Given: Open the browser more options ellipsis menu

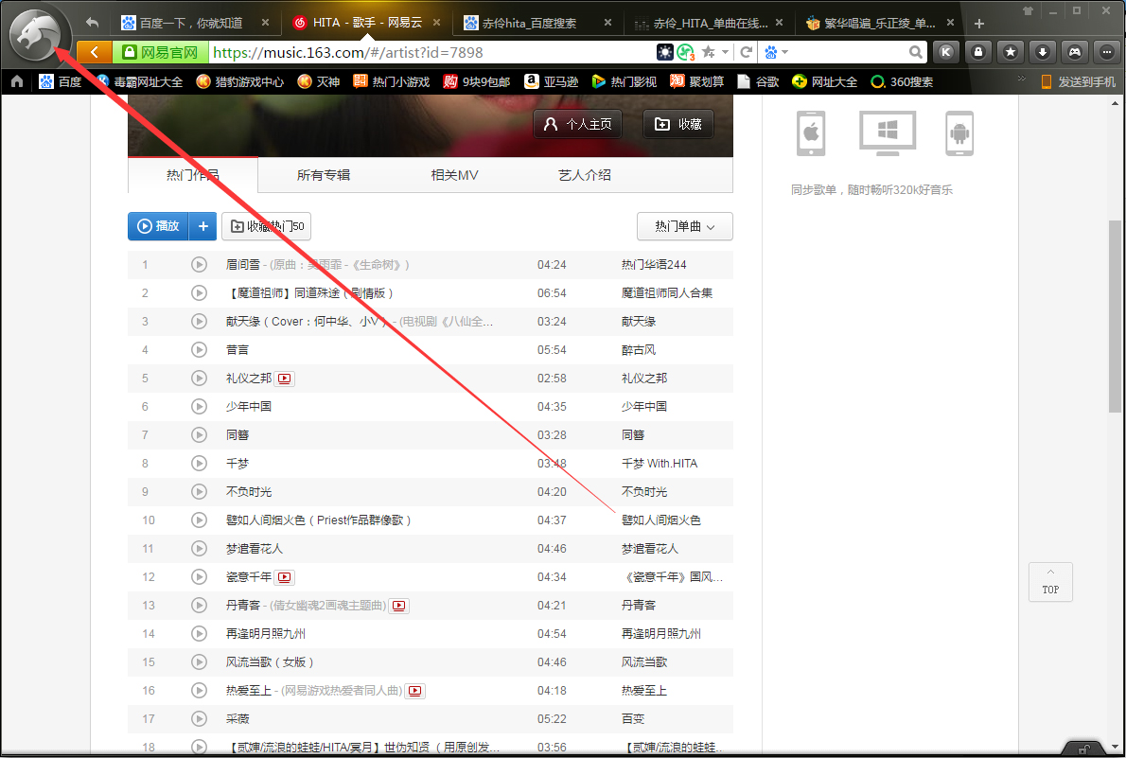Looking at the screenshot, I should click(1105, 52).
